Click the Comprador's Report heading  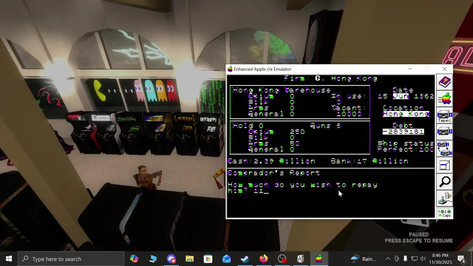click(x=273, y=173)
